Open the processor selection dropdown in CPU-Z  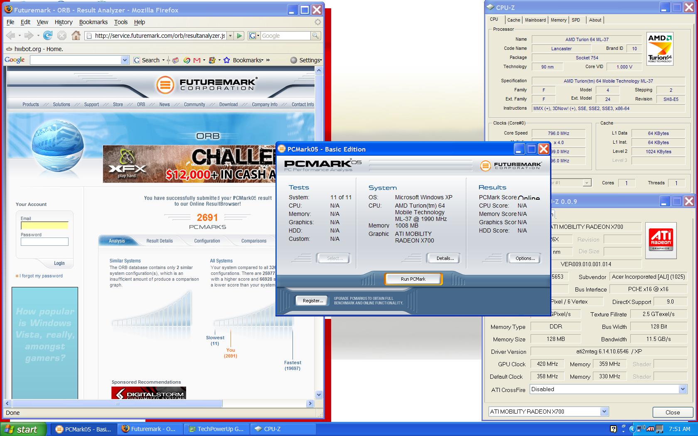point(587,183)
